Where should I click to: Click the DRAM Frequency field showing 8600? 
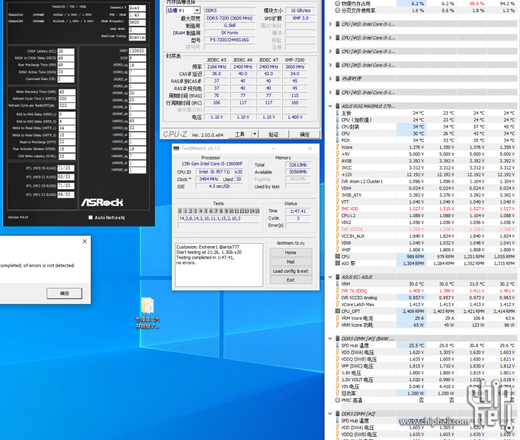click(x=137, y=22)
